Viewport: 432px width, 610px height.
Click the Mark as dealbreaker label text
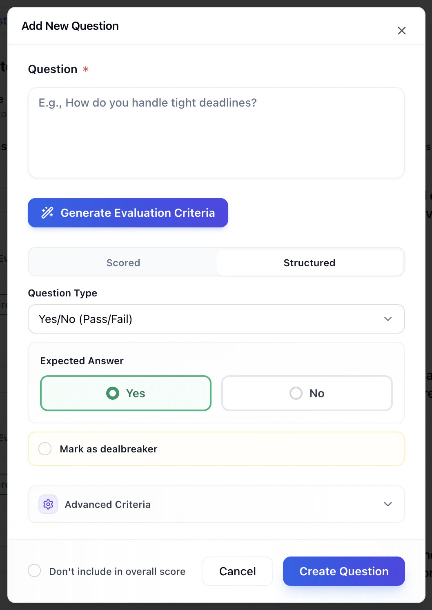point(109,449)
